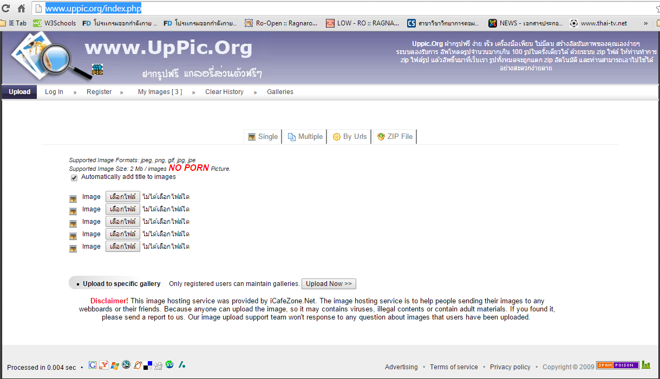The image size is (660, 379).
Task: Reload the page with the browser refresh icon
Action: click(x=6, y=9)
